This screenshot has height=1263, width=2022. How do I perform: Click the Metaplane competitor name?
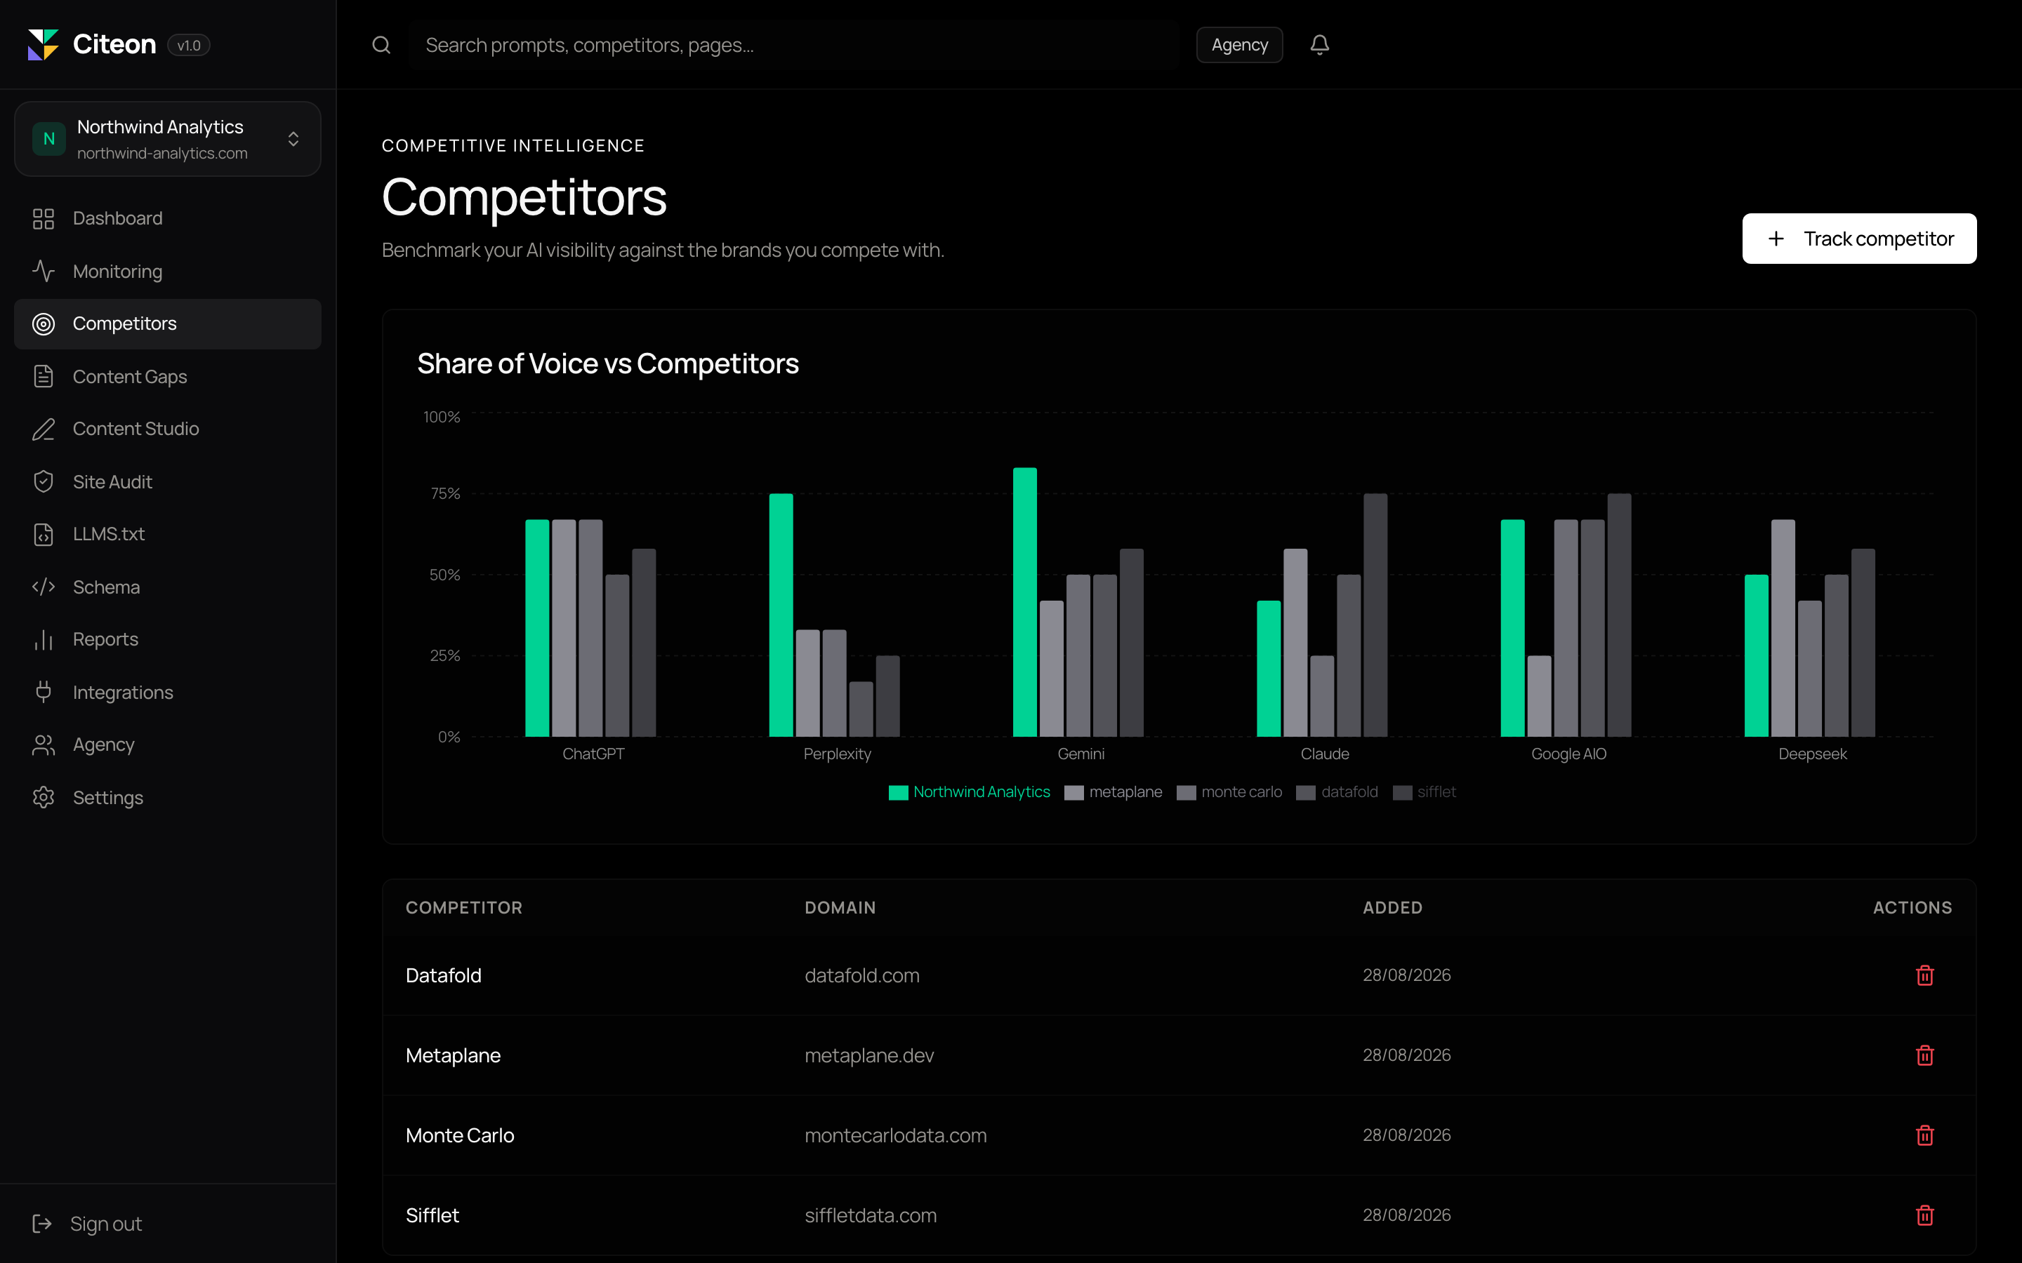(453, 1056)
